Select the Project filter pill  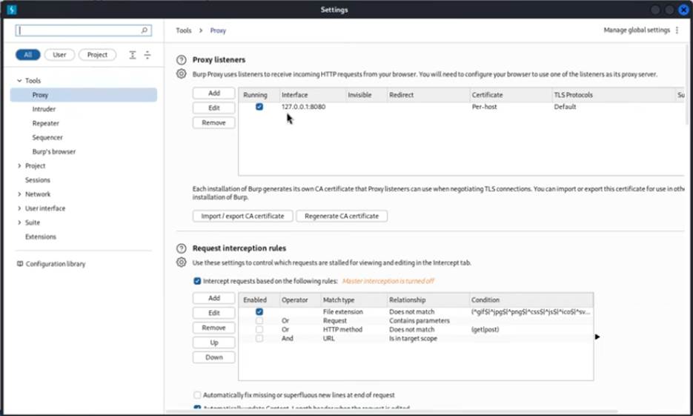point(97,55)
